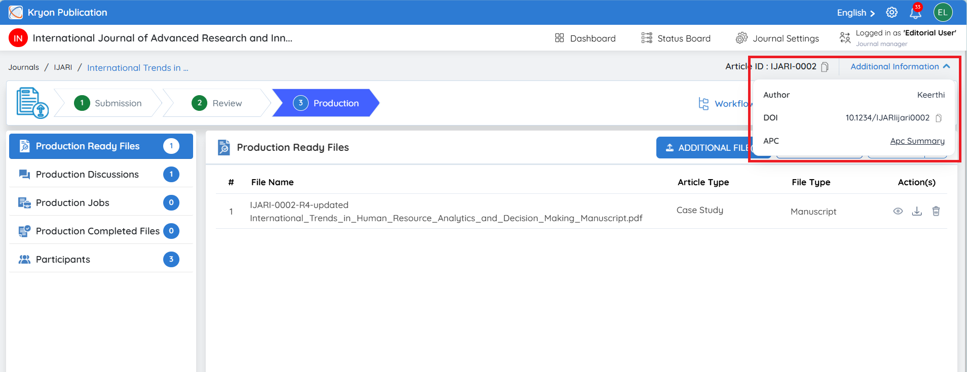Open the settings gear icon

point(891,13)
